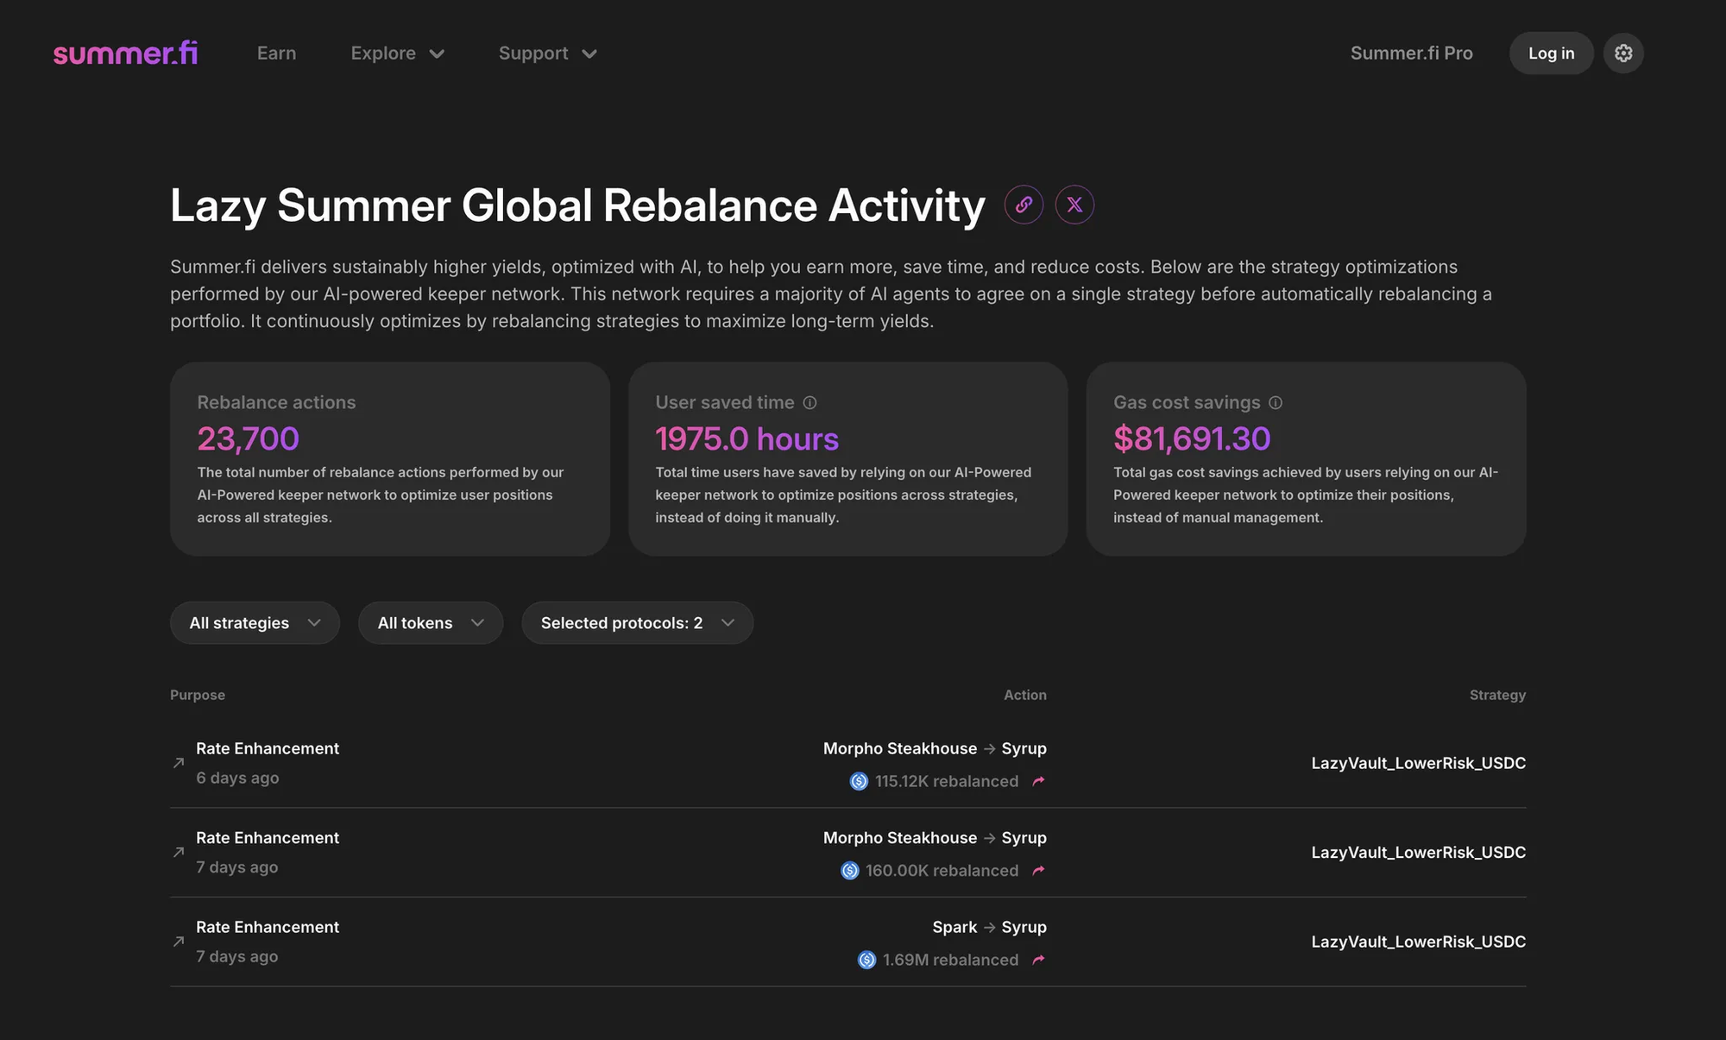Open transaction arrow for the 160.00K rebalanced row
Screen dimensions: 1726x1040
tap(1038, 871)
